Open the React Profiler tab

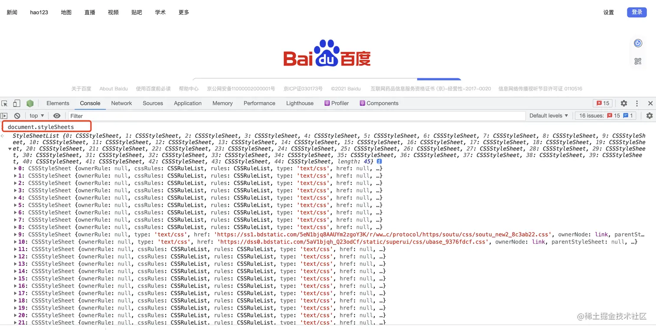tap(337, 103)
